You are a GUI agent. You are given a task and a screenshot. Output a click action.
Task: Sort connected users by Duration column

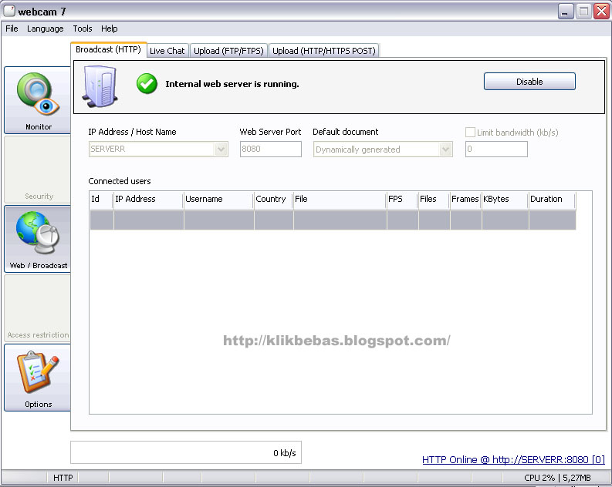pos(552,199)
